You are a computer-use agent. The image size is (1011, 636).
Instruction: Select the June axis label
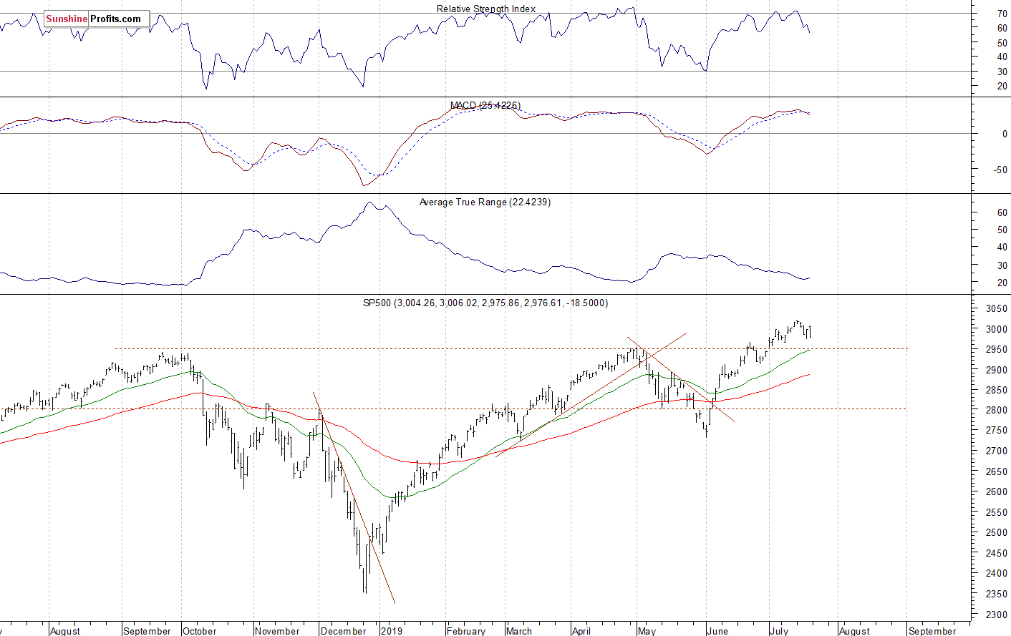coord(717,631)
